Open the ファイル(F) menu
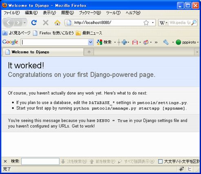 [11, 13]
